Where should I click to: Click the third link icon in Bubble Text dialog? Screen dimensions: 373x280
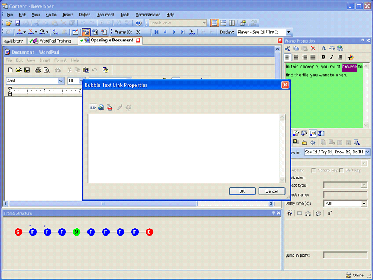pyautogui.click(x=110, y=107)
